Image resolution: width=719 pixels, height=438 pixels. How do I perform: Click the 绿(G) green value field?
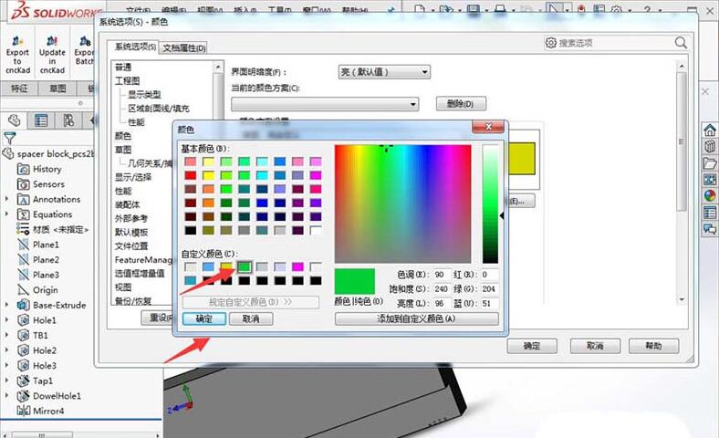(x=489, y=289)
